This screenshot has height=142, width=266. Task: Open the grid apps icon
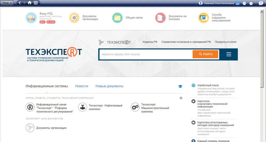[36, 3]
